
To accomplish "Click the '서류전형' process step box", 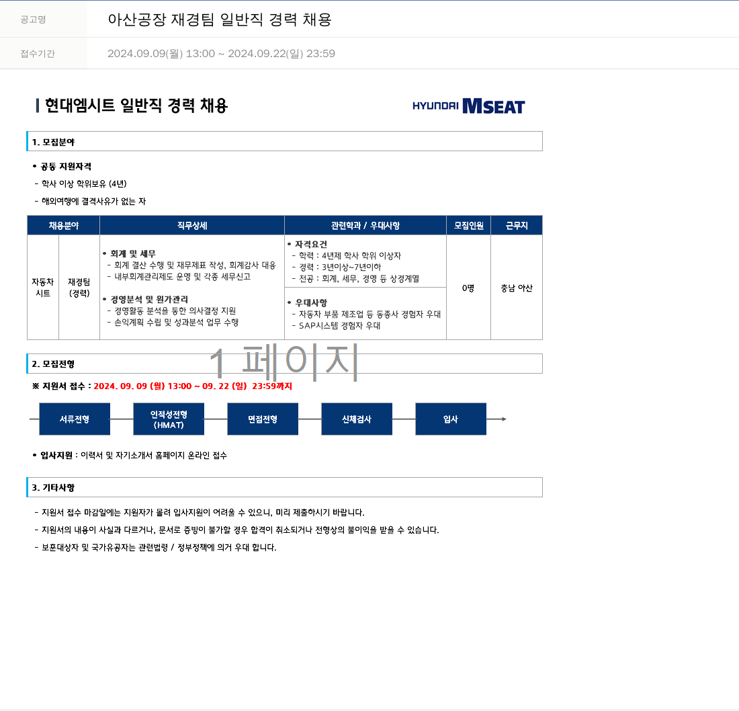I will click(x=75, y=419).
